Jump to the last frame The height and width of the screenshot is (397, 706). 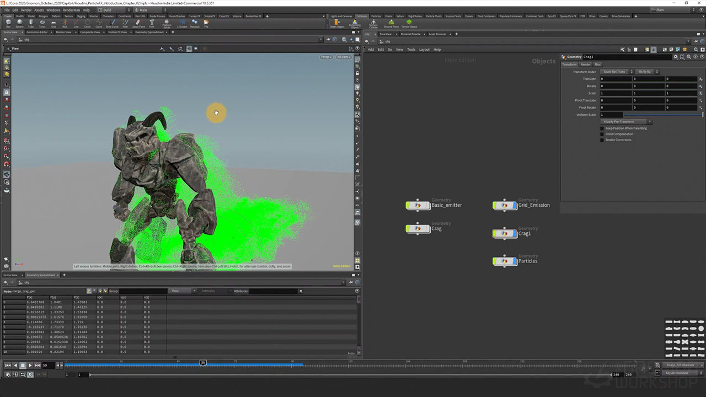click(x=38, y=365)
